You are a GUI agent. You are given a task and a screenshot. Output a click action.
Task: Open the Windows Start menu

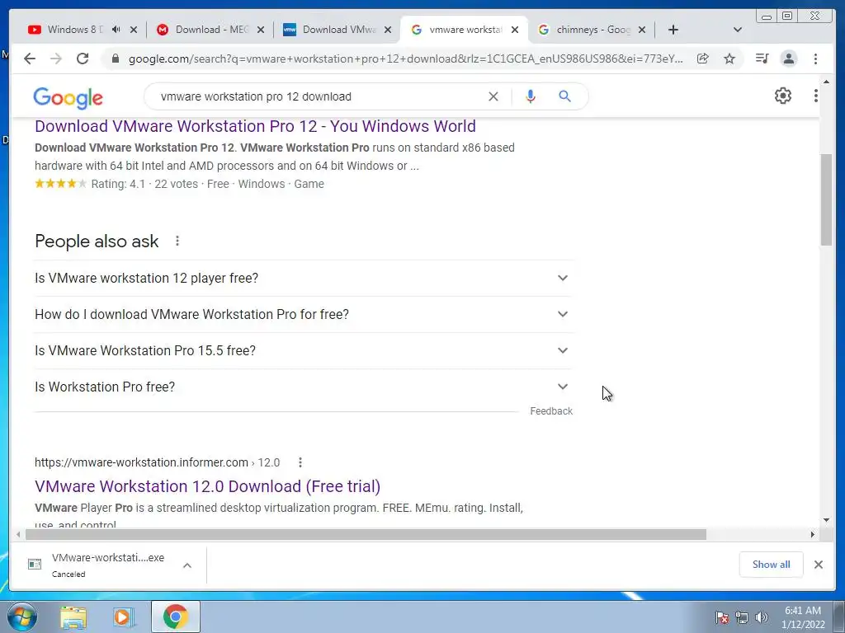[22, 617]
